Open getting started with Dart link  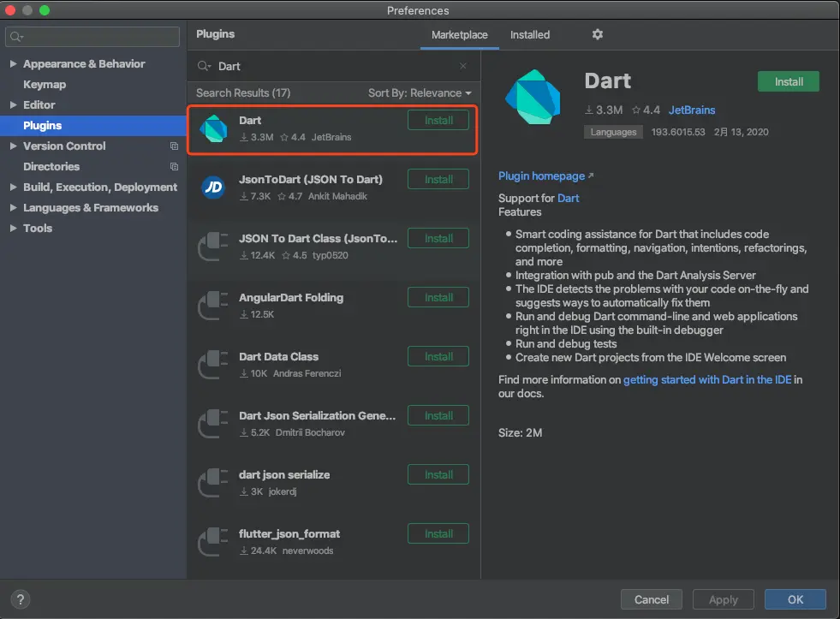click(x=707, y=379)
